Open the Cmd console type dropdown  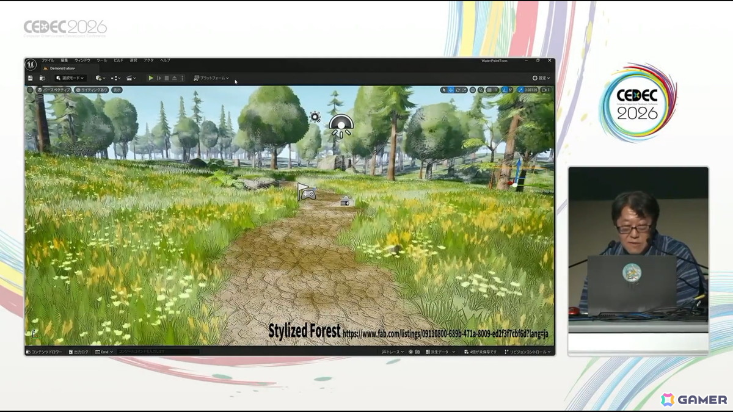coord(104,352)
